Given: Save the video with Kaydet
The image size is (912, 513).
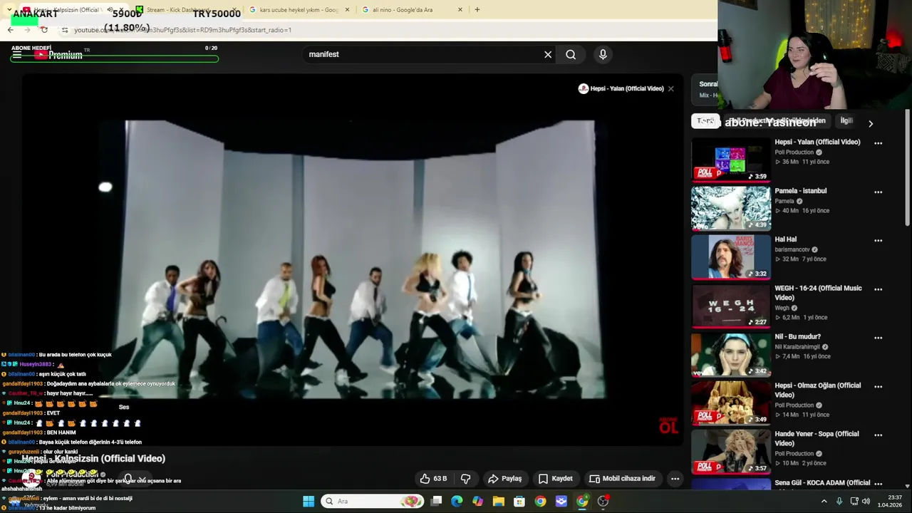Looking at the screenshot, I should point(556,479).
